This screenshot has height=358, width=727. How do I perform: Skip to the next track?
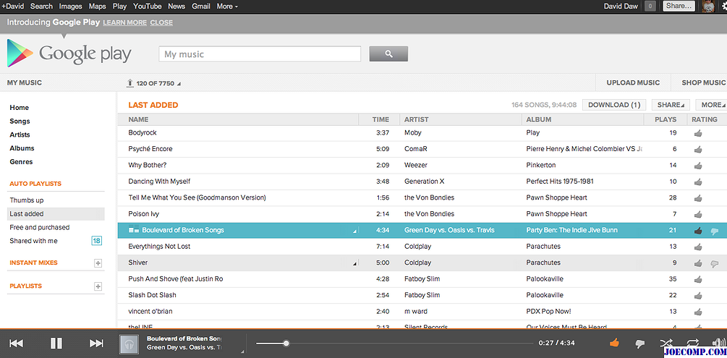96,344
